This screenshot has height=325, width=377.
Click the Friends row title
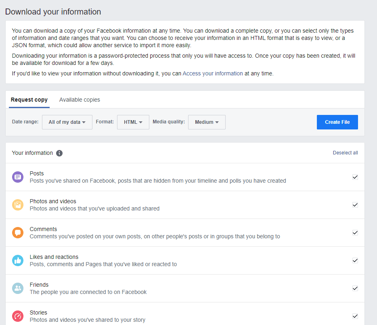click(39, 285)
